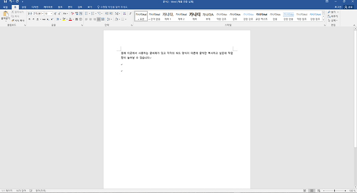Undo the last action
357x193 pixels.
(11, 1)
